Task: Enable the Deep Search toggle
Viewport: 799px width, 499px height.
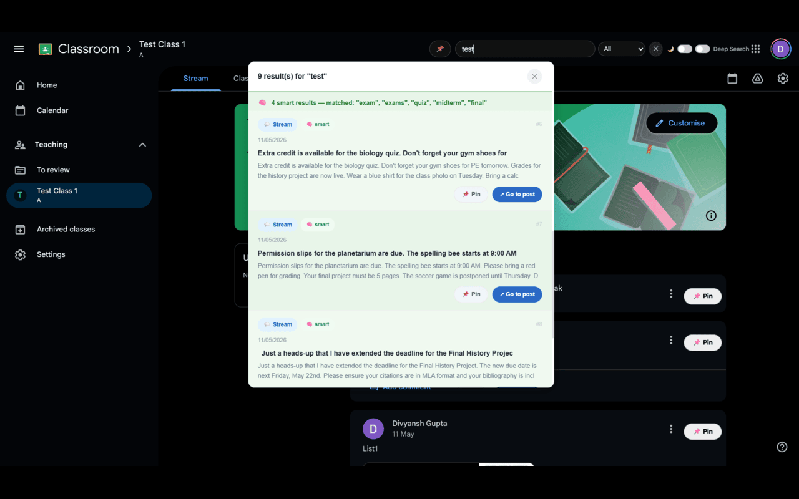Action: coord(702,49)
